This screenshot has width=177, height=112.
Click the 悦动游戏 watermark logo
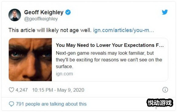tap(160, 103)
